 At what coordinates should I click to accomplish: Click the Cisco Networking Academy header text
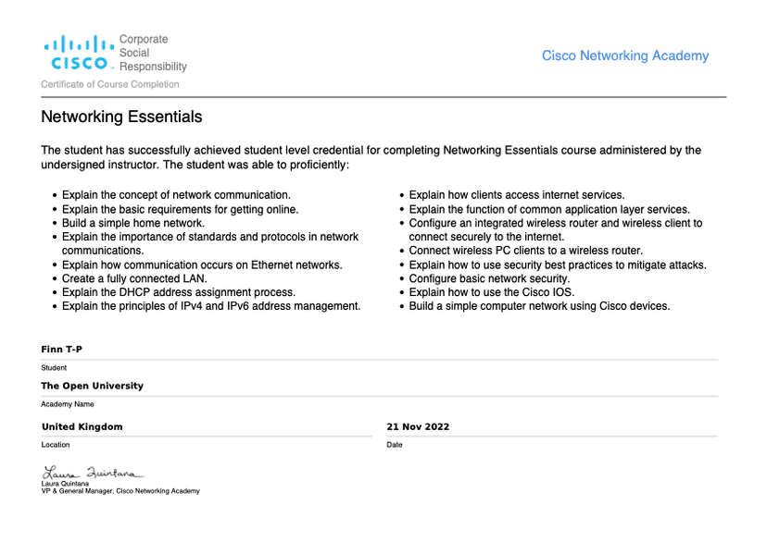(624, 55)
